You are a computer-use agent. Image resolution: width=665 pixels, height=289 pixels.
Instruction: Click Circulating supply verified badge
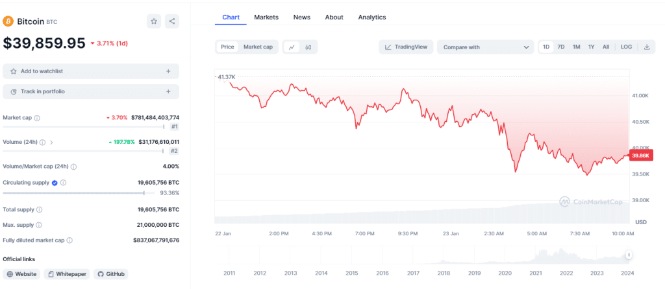tap(55, 183)
